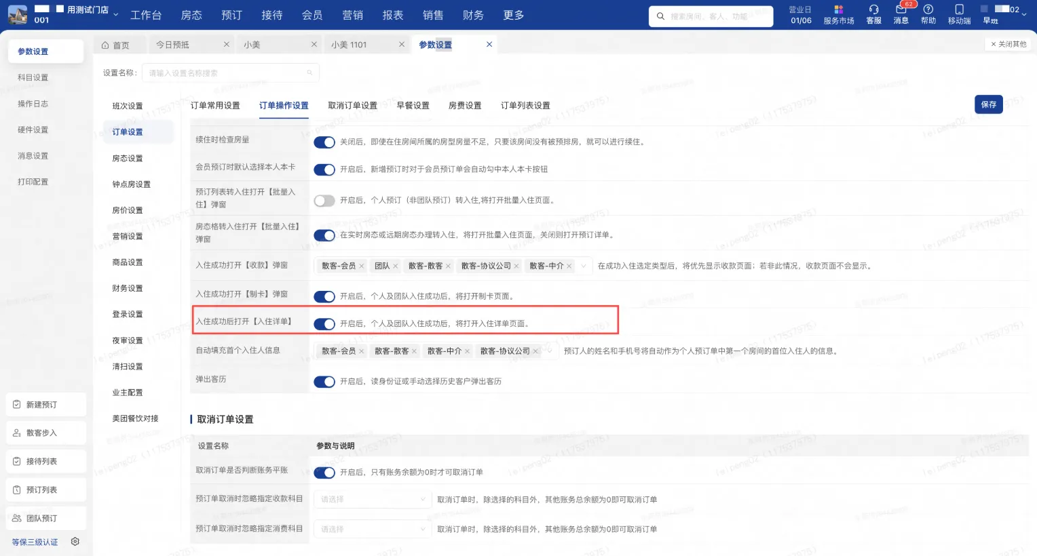
Task: Remove 团队 tag from 收款弹窗 row
Action: pos(396,266)
